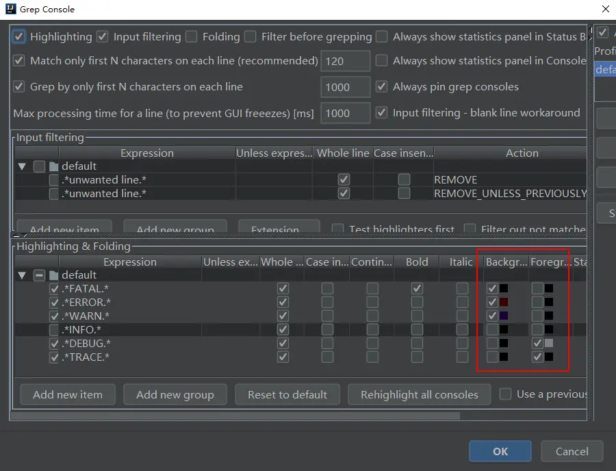Click the horizontal scrollbar at bottom
Image resolution: width=616 pixels, height=471 pixels.
point(235,416)
